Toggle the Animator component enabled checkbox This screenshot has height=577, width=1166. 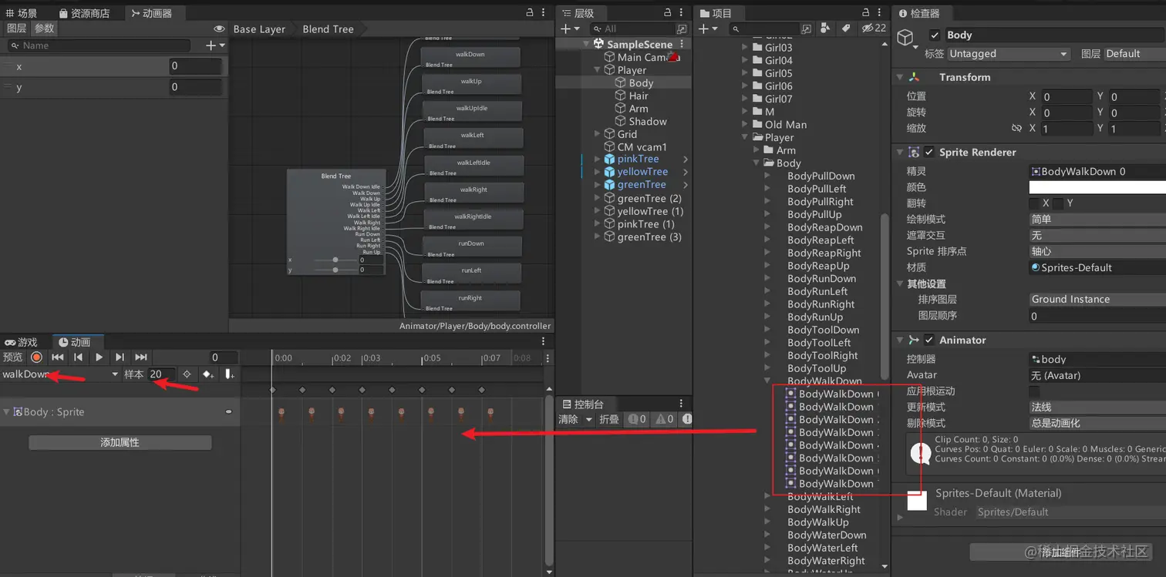[x=929, y=340]
